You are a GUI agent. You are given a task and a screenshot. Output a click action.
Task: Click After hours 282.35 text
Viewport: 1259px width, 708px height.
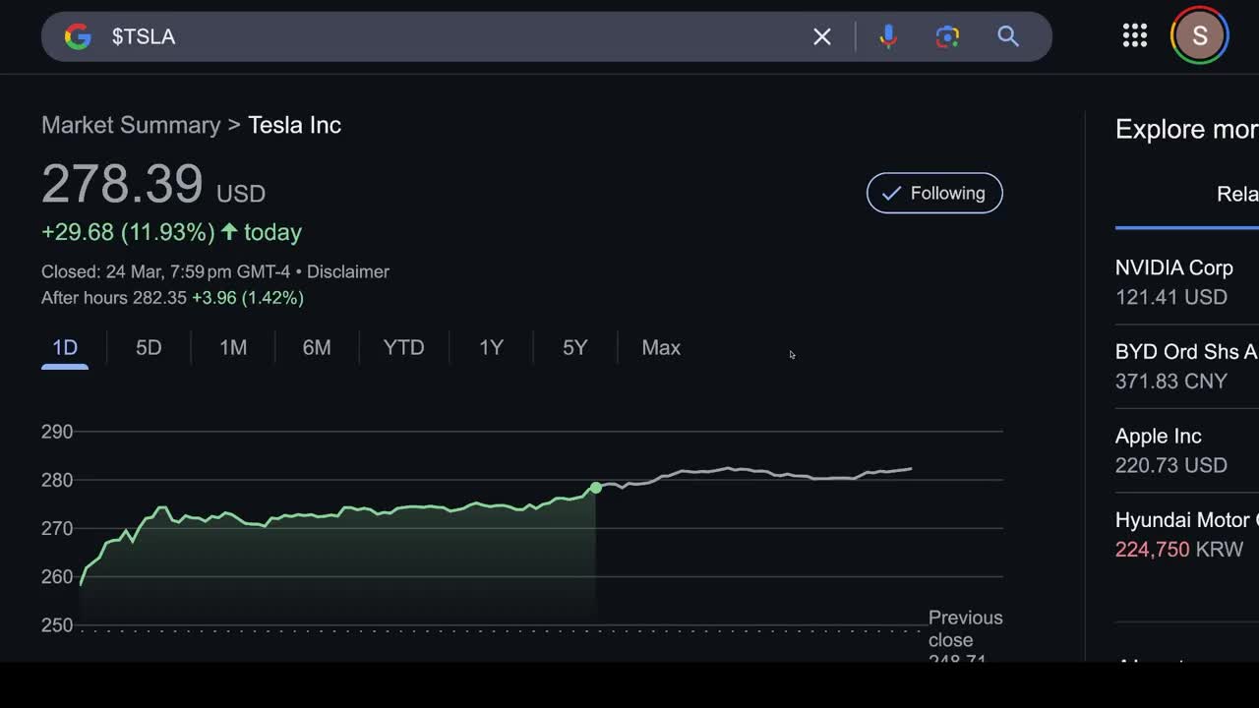click(x=114, y=298)
